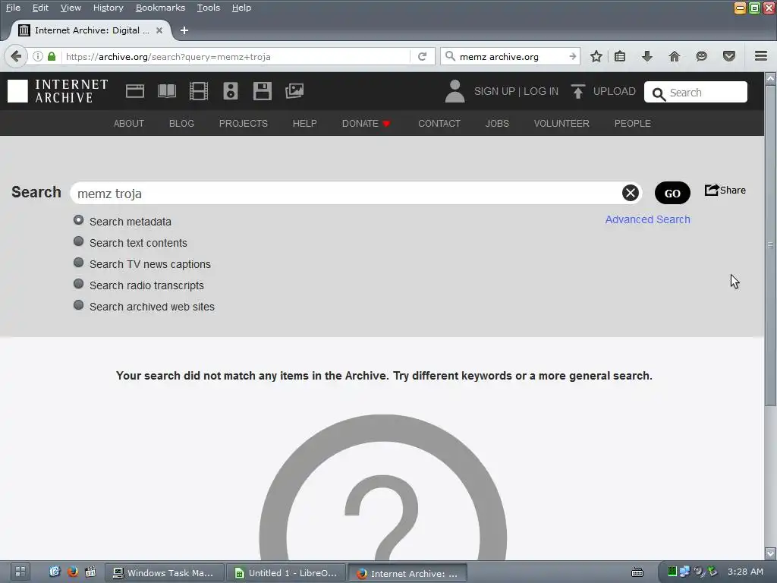Open the HELP link in site navigation
Viewport: 777px width, 583px height.
point(304,124)
